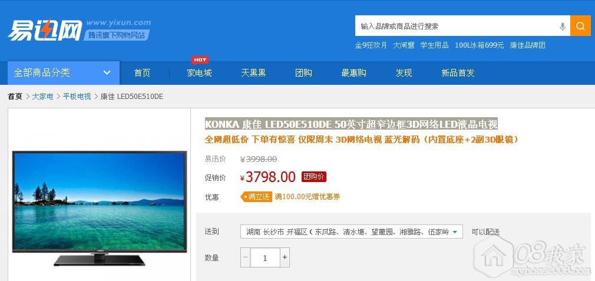Focus the product search input field
This screenshot has width=595, height=281.
457,26
